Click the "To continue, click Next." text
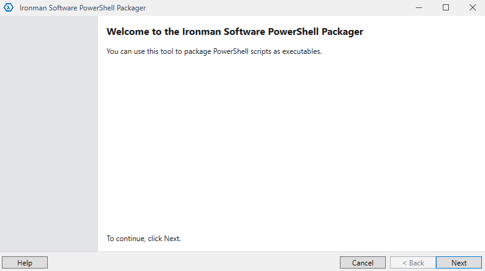 pyautogui.click(x=143, y=239)
